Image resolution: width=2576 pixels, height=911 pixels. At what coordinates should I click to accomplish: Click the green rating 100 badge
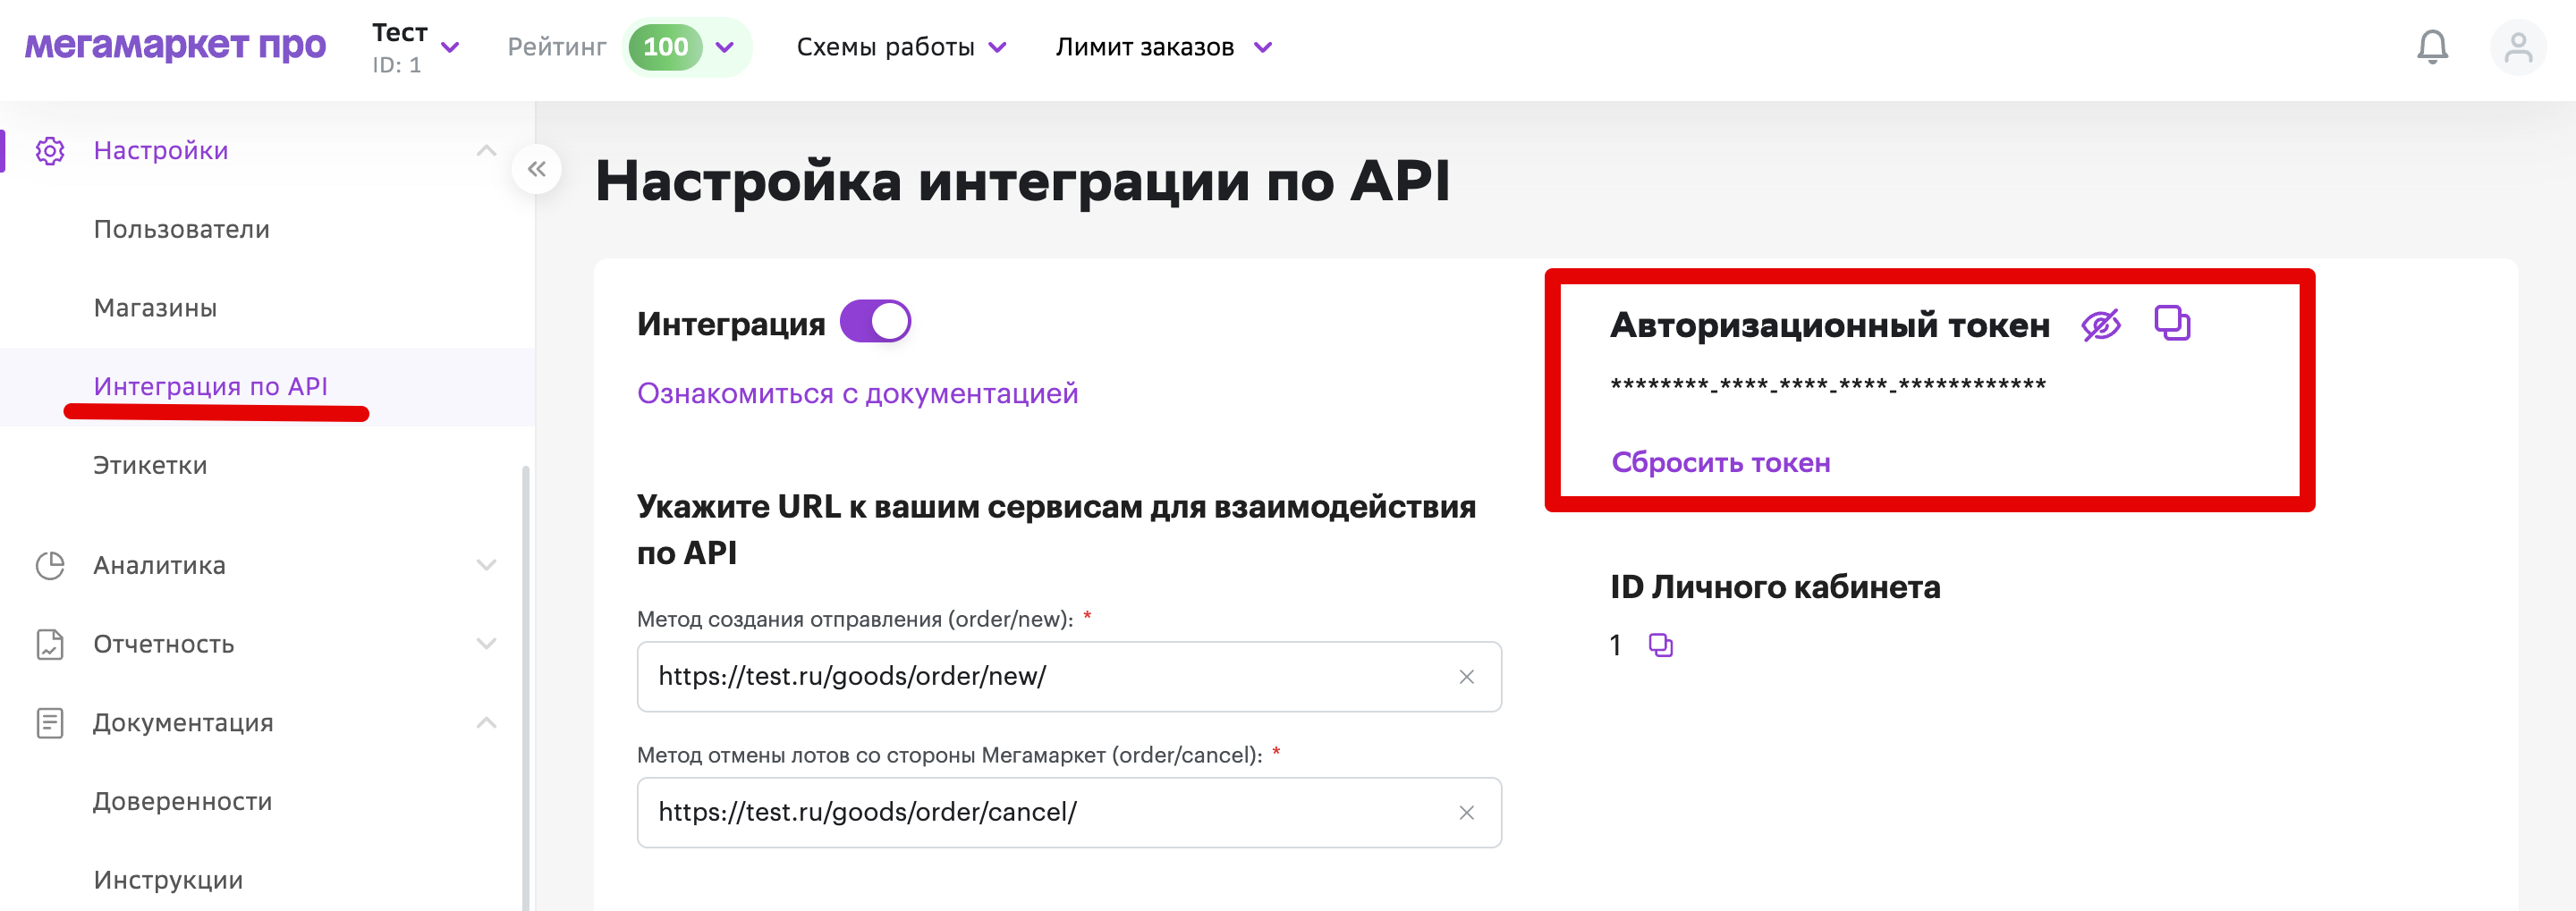(x=665, y=47)
